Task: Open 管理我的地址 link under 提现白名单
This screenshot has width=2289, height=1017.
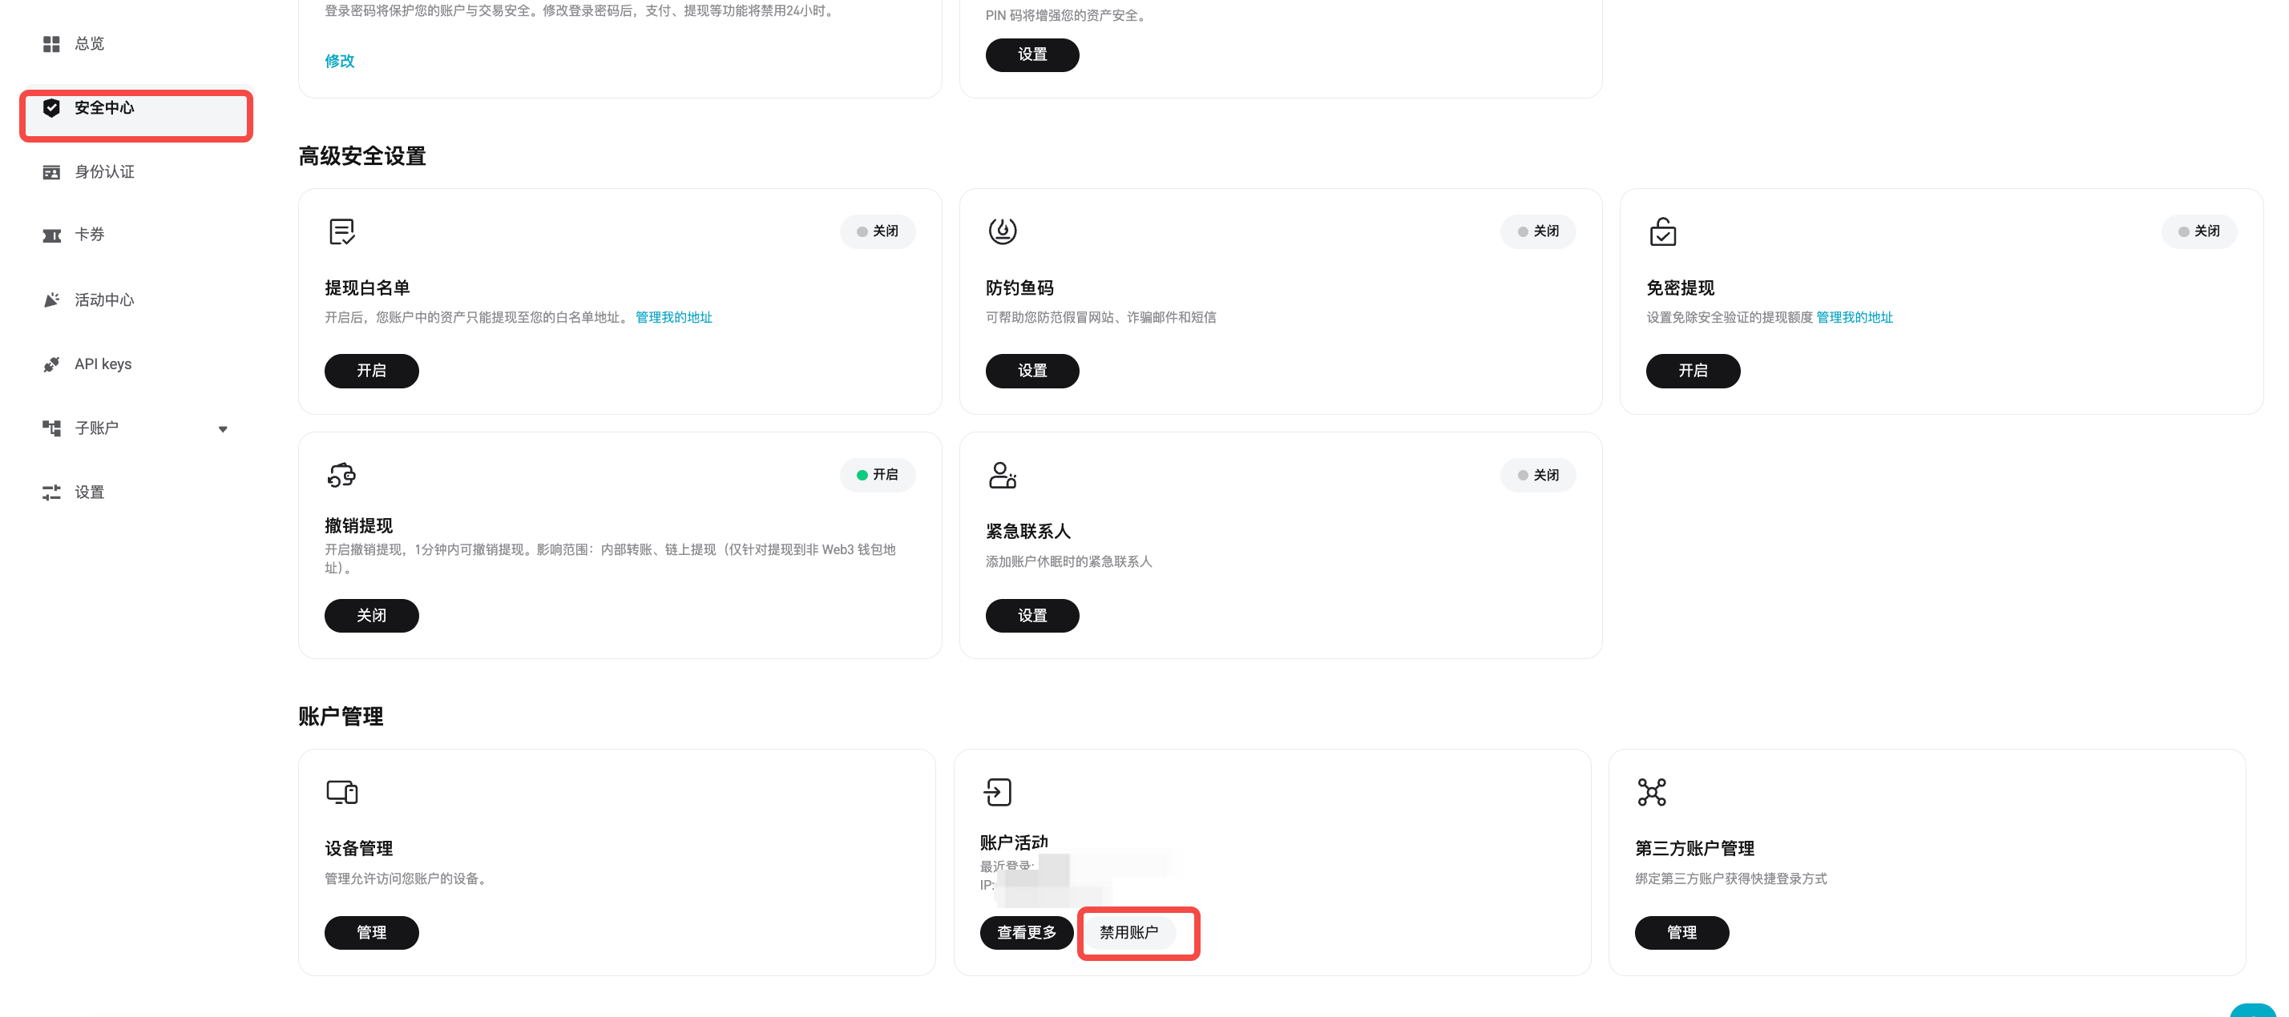Action: click(x=673, y=317)
